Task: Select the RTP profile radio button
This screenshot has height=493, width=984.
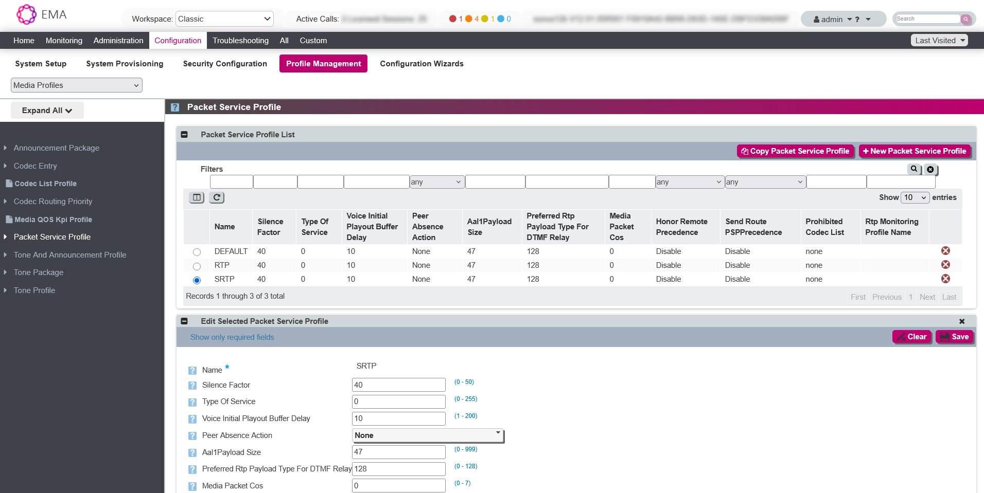Action: (x=197, y=266)
